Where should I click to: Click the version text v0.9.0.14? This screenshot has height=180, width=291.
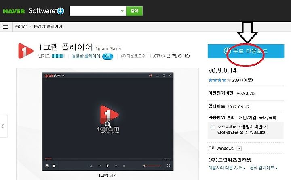[223, 70]
